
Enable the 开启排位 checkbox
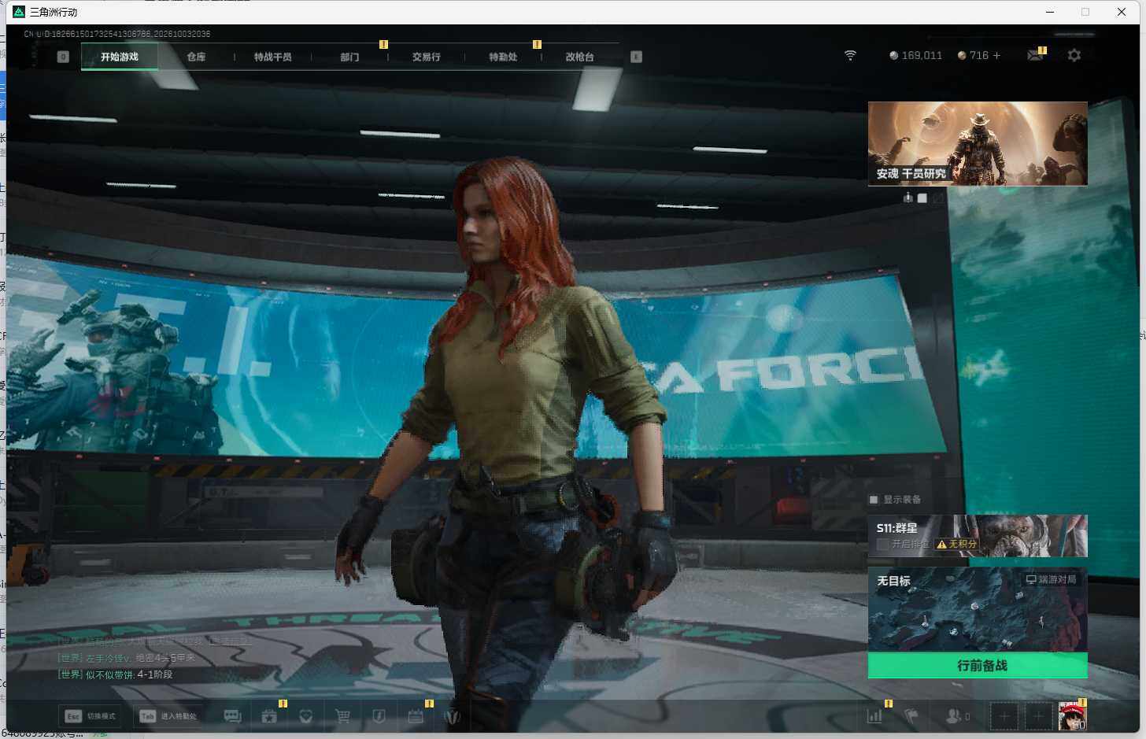pos(882,544)
